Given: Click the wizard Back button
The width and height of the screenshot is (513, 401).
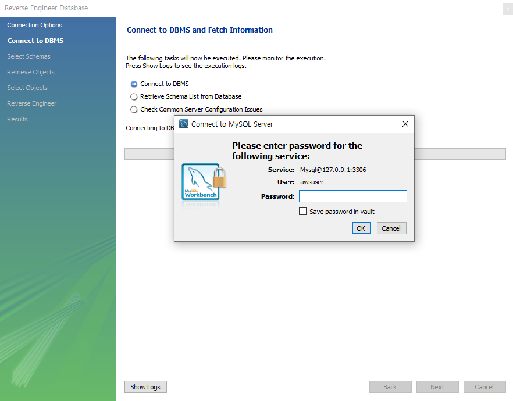Looking at the screenshot, I should pos(390,387).
